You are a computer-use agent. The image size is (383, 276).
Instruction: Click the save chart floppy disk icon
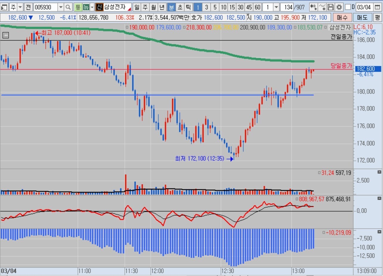331,7
